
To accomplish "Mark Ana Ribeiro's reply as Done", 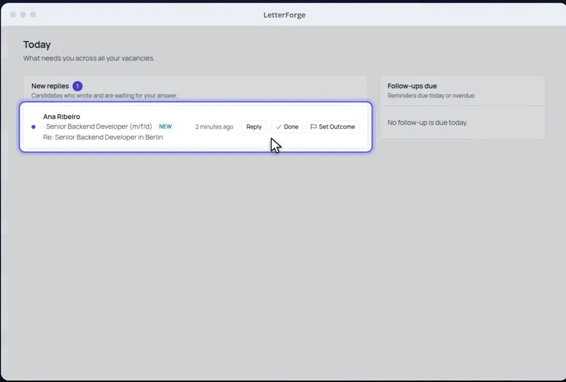I will click(x=287, y=127).
